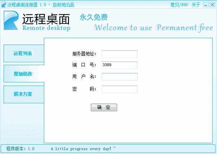Click the 密码 label
This screenshot has height=154, width=217.
point(84,89)
